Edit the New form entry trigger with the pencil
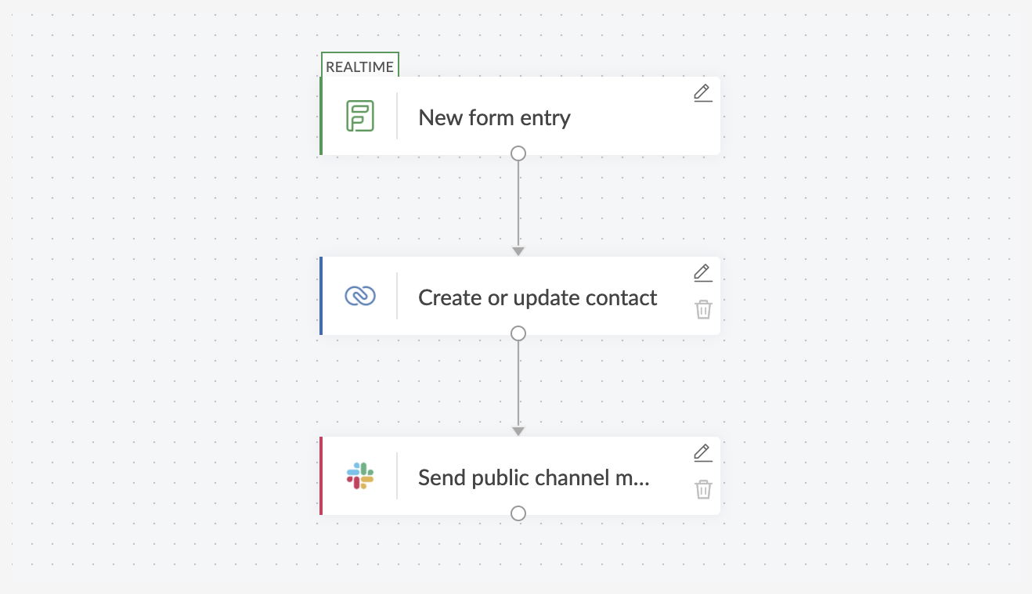This screenshot has height=594, width=1032. [703, 92]
